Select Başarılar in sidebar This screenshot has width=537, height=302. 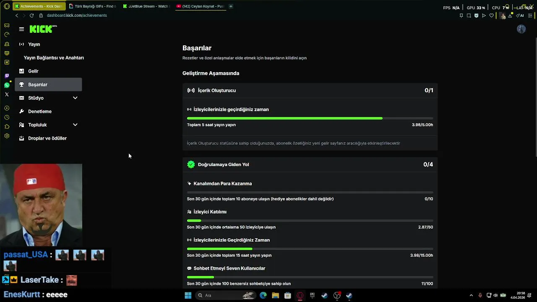(48, 84)
